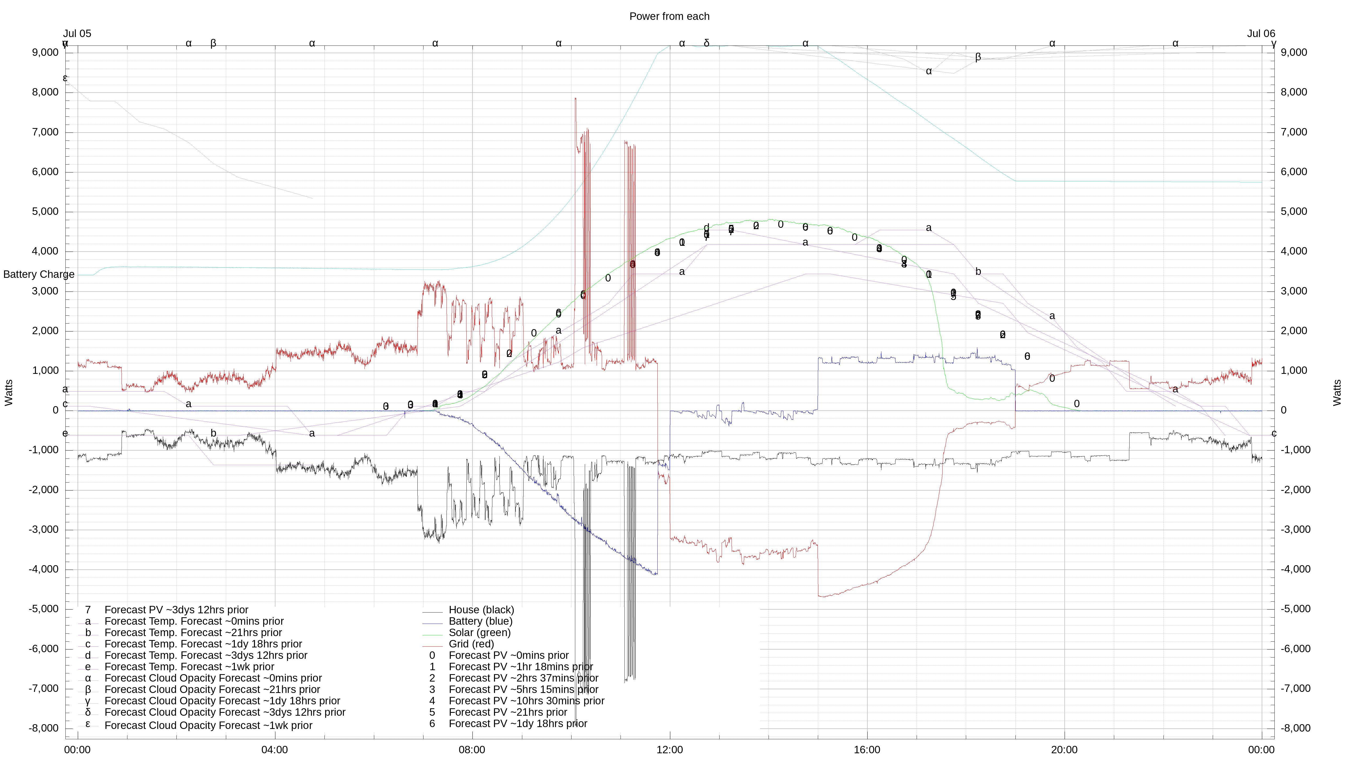The width and height of the screenshot is (1356, 762).
Task: Click legend entry 'Battery (blue)'
Action: click(480, 622)
